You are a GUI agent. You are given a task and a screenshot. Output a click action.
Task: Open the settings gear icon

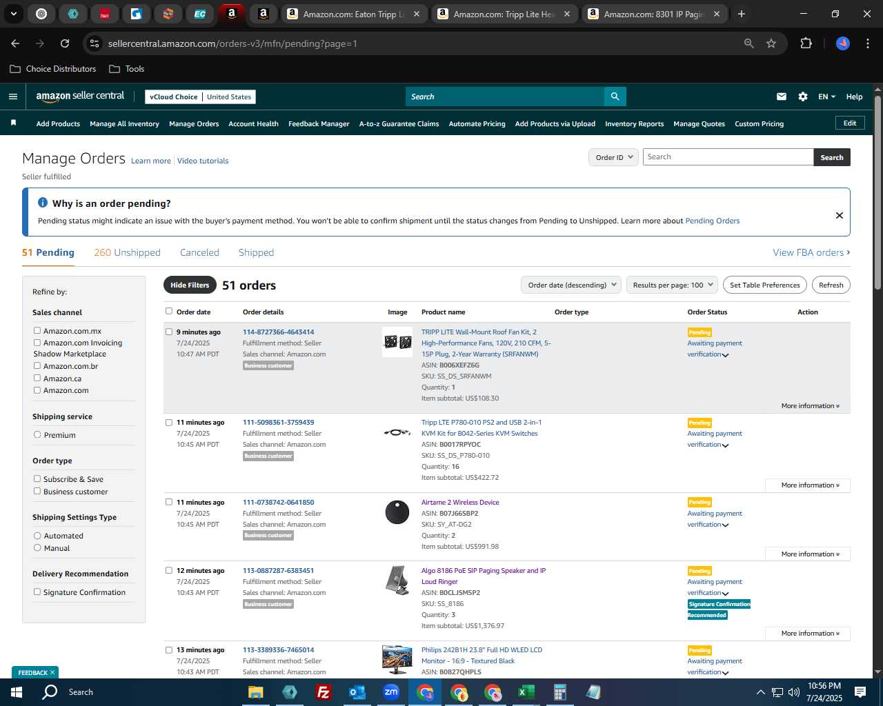click(802, 97)
